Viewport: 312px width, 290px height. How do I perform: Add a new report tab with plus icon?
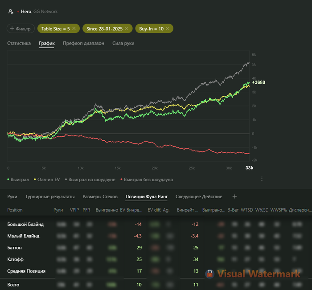pyautogui.click(x=234, y=196)
